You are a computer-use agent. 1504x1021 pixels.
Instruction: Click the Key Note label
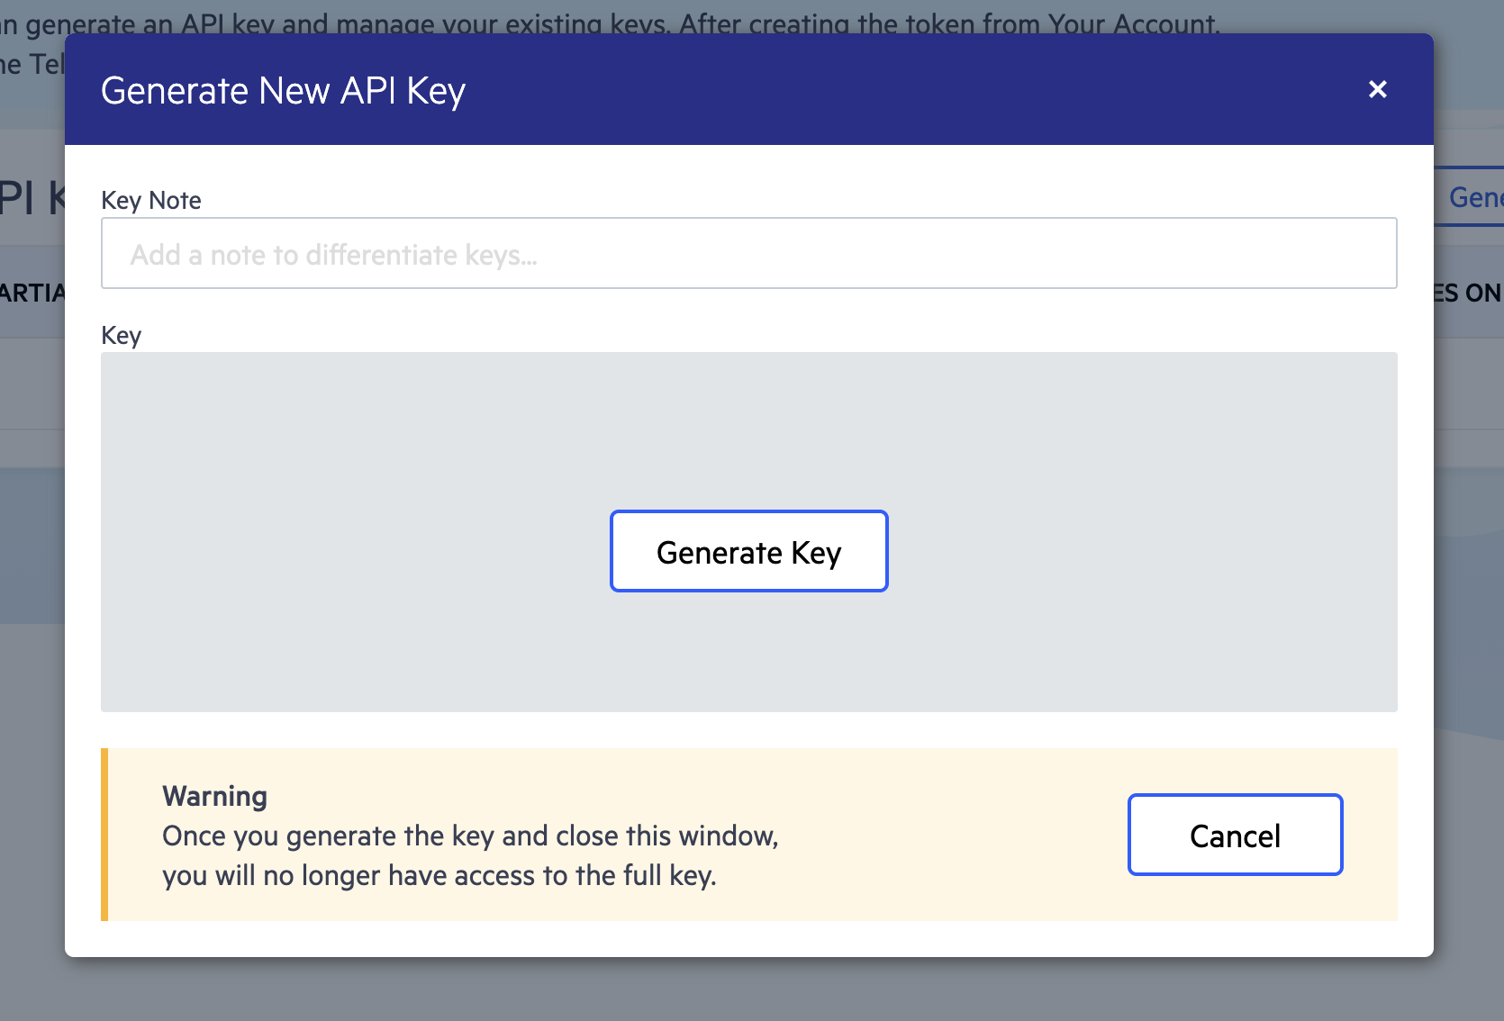[150, 200]
